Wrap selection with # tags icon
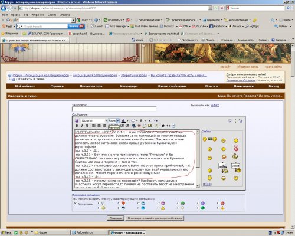Screen dimensions: 295x236 point(163,126)
